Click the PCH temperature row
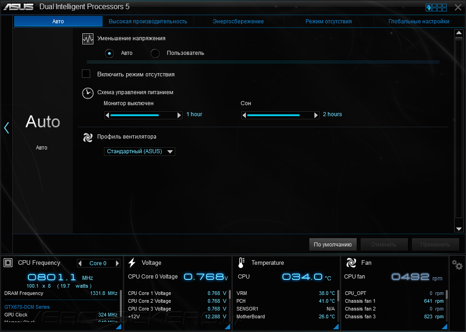Screen dimensions: 466x332 click(x=286, y=301)
